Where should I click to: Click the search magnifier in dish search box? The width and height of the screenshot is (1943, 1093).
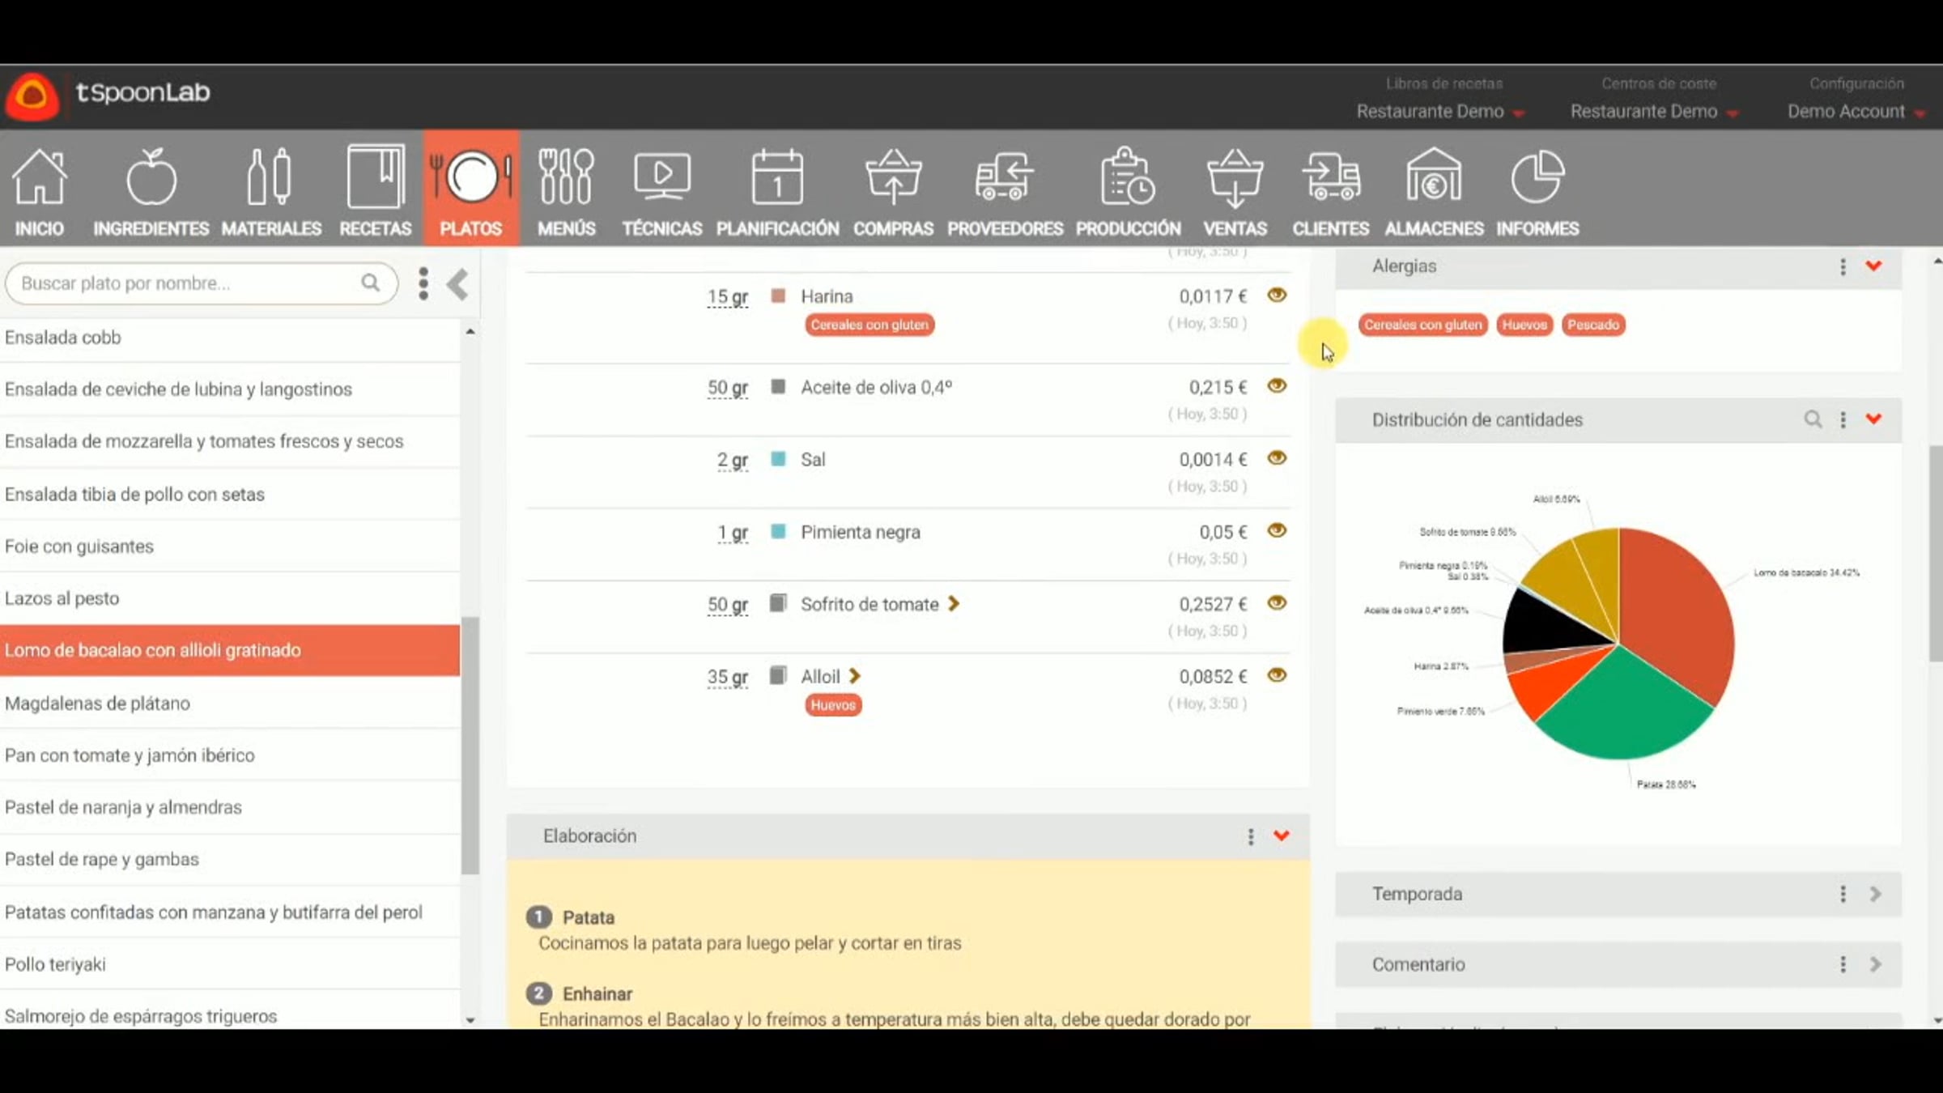(x=370, y=283)
